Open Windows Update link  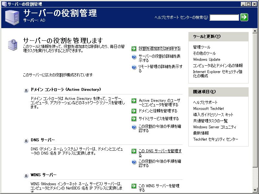pos(207,59)
